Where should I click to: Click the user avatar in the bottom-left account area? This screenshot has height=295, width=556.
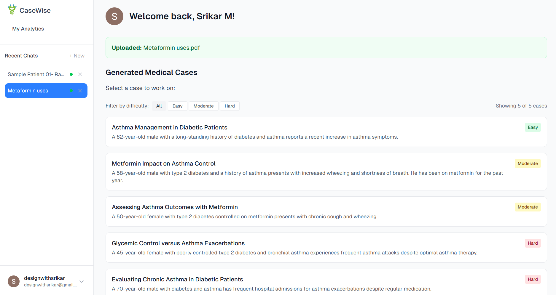[x=14, y=281]
